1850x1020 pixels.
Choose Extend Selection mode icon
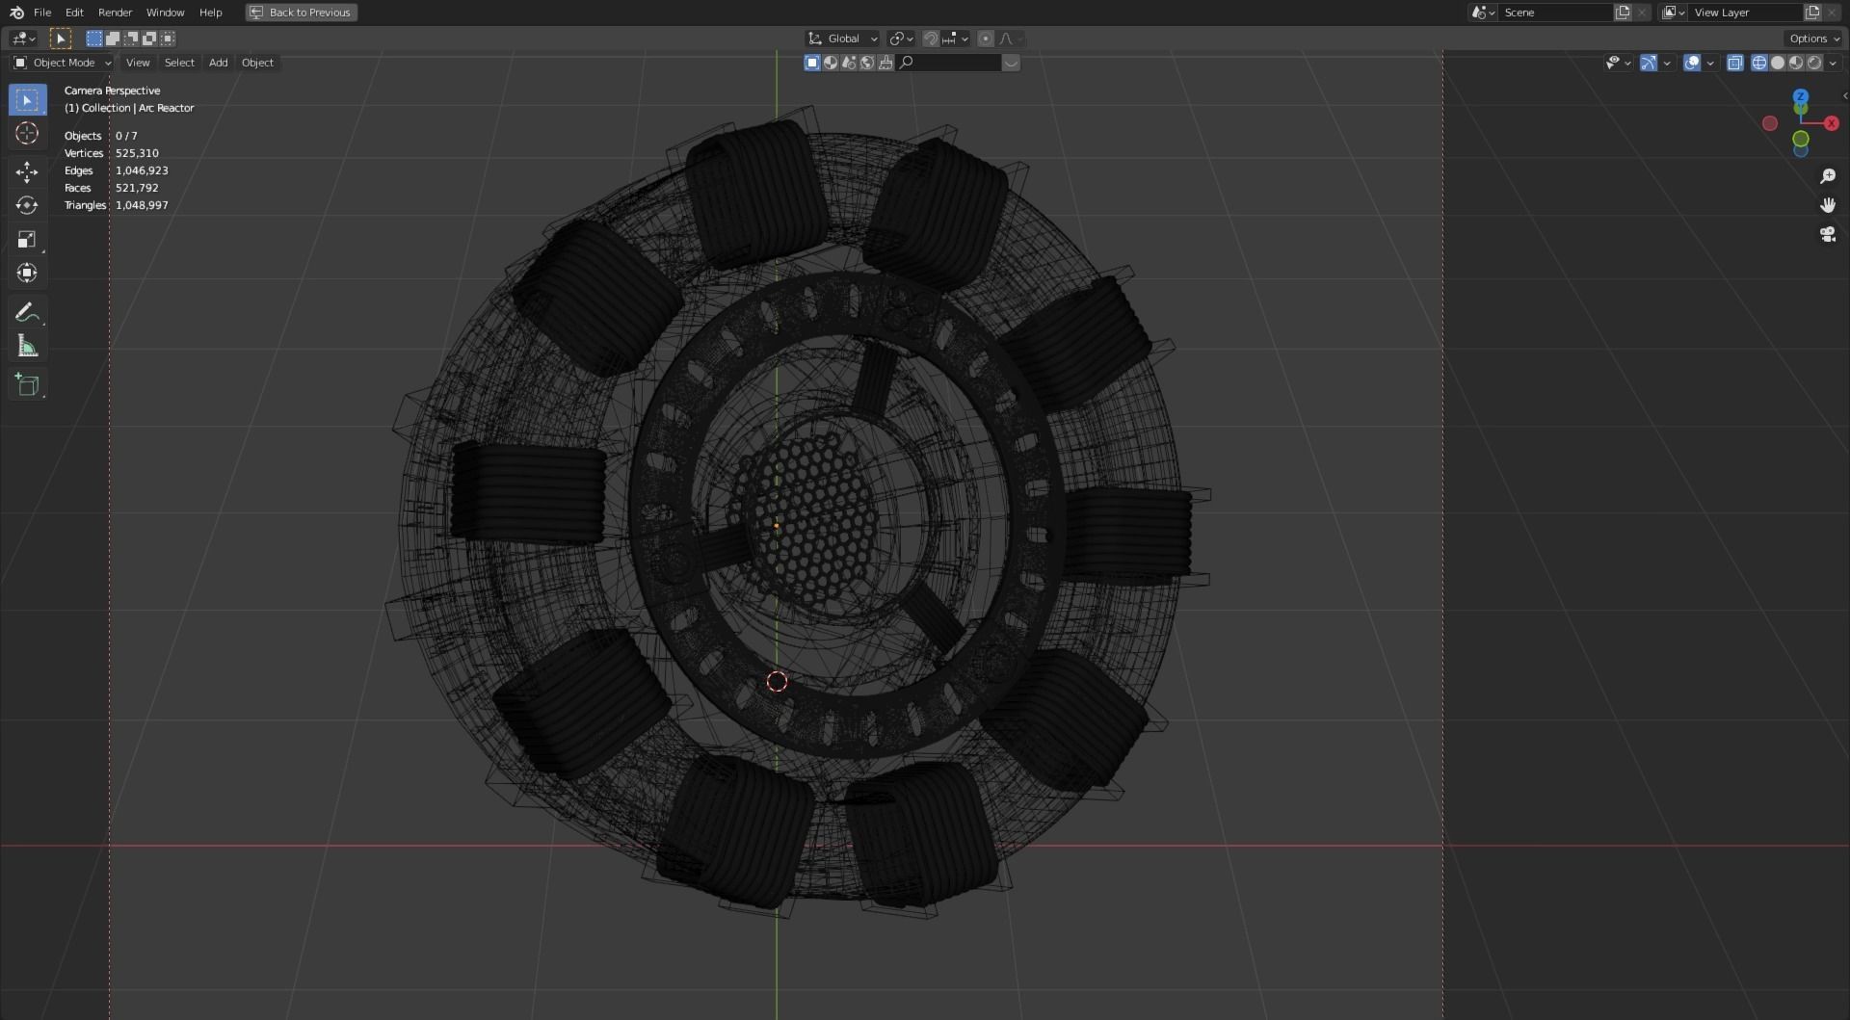[x=113, y=39]
